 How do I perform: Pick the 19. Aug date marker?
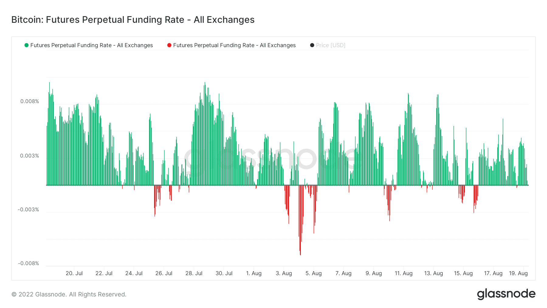(518, 273)
